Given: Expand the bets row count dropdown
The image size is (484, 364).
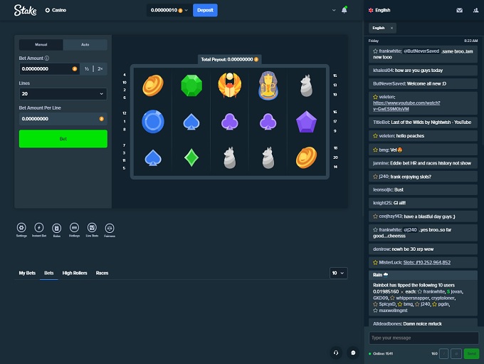Looking at the screenshot, I should click(x=338, y=273).
